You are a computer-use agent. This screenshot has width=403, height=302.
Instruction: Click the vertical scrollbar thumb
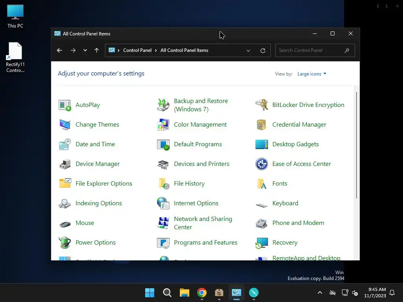tap(357, 145)
